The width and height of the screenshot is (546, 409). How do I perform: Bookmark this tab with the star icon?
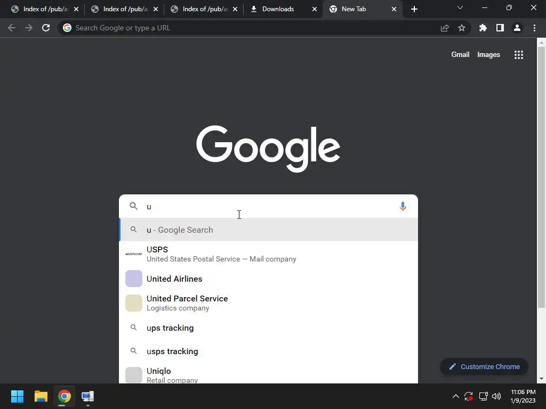tap(462, 28)
